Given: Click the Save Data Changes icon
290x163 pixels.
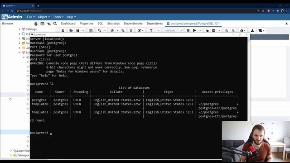Looking at the screenshot, I should click(91, 30).
